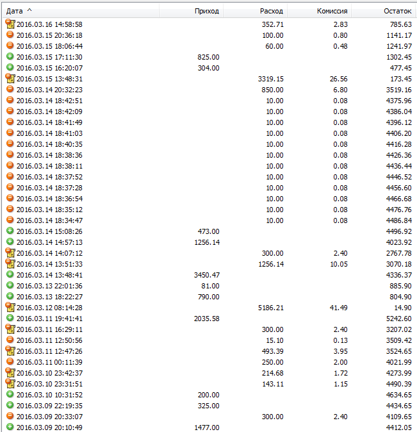Screen dimensions: 417x432
Task: Click the Остаток column header
Action: coord(384,11)
